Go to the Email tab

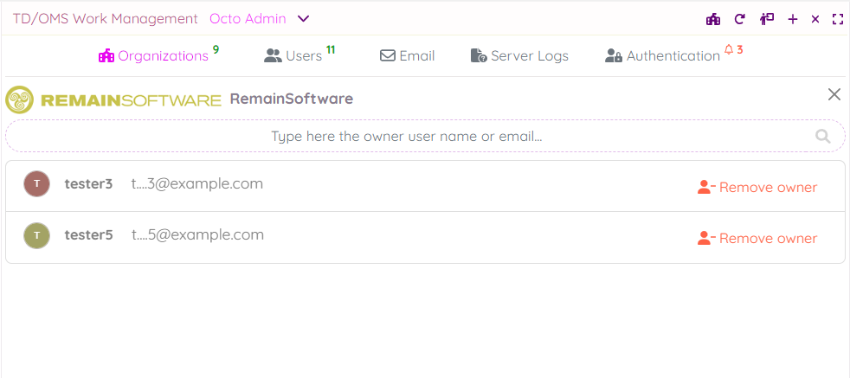tap(407, 56)
